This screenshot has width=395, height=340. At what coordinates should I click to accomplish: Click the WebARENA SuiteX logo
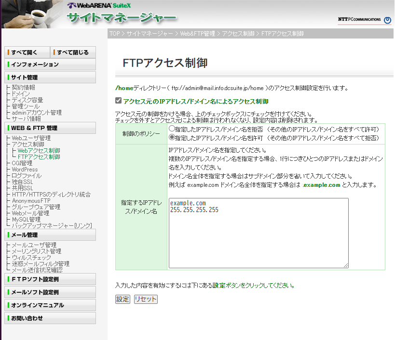click(x=99, y=6)
